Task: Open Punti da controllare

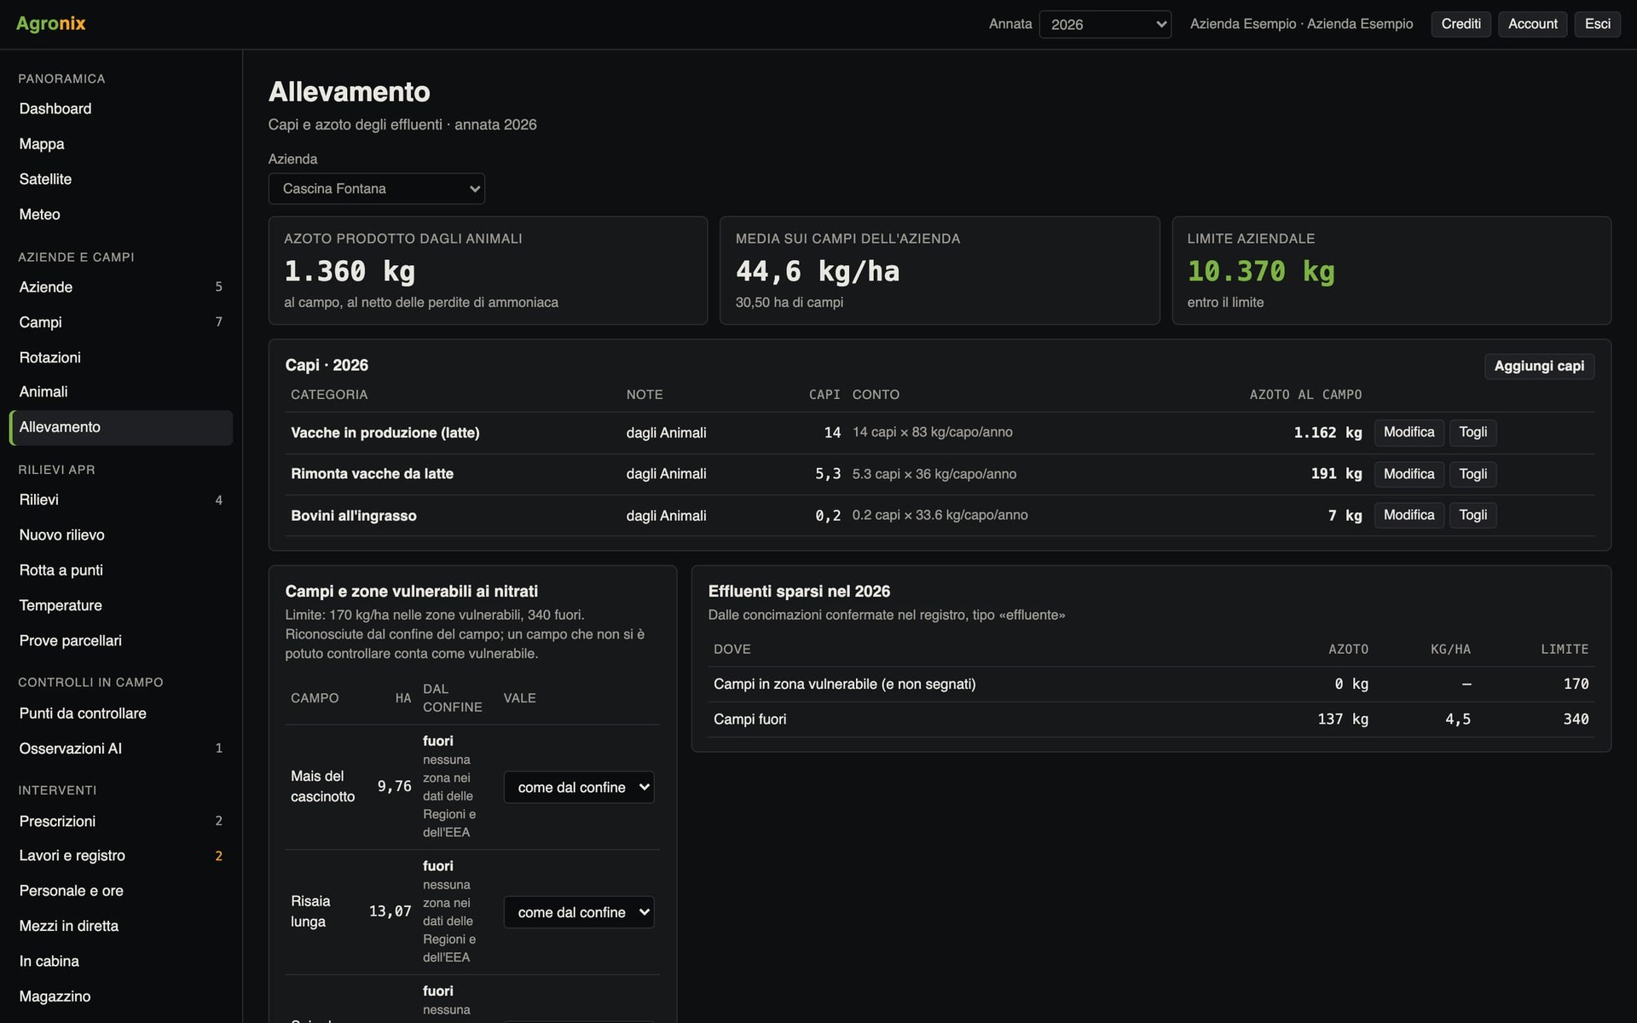Action: (x=121, y=714)
